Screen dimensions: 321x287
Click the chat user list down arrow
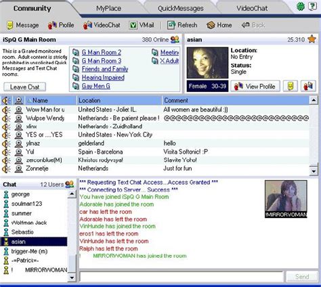(72, 278)
